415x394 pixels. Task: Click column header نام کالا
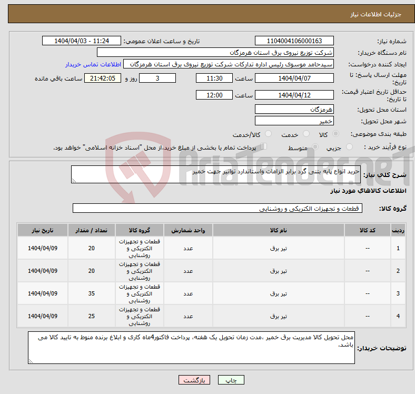click(x=279, y=230)
